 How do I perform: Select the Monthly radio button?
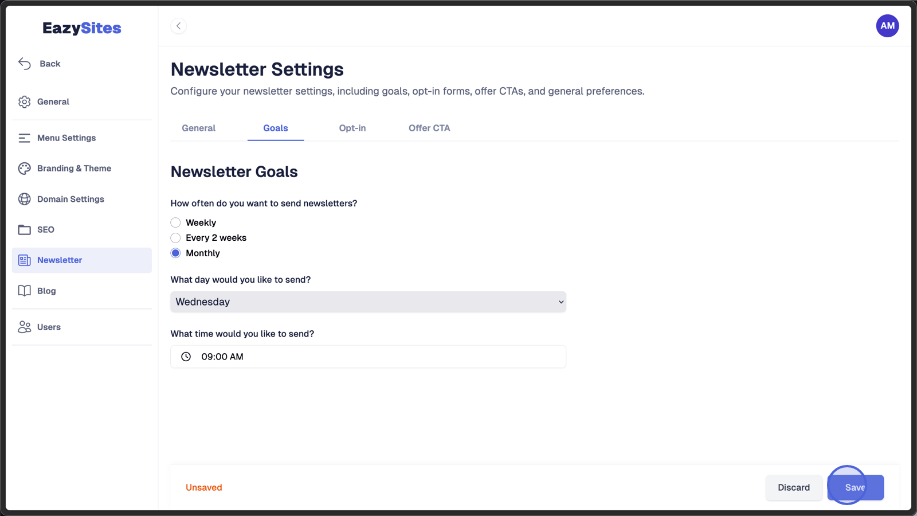click(175, 253)
